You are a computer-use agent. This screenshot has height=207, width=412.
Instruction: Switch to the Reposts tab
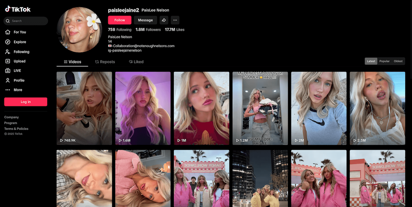(105, 62)
